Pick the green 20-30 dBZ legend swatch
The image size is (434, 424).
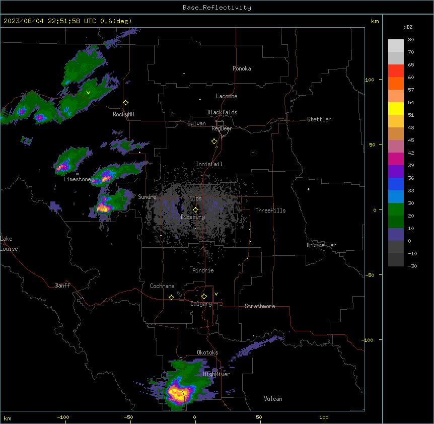(x=396, y=209)
